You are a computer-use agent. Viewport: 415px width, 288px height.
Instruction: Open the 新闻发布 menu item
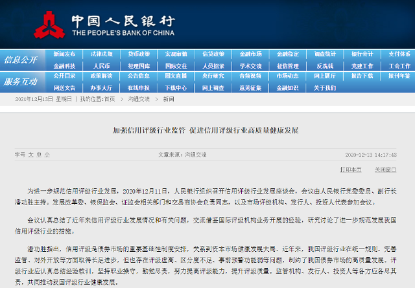tap(64, 54)
